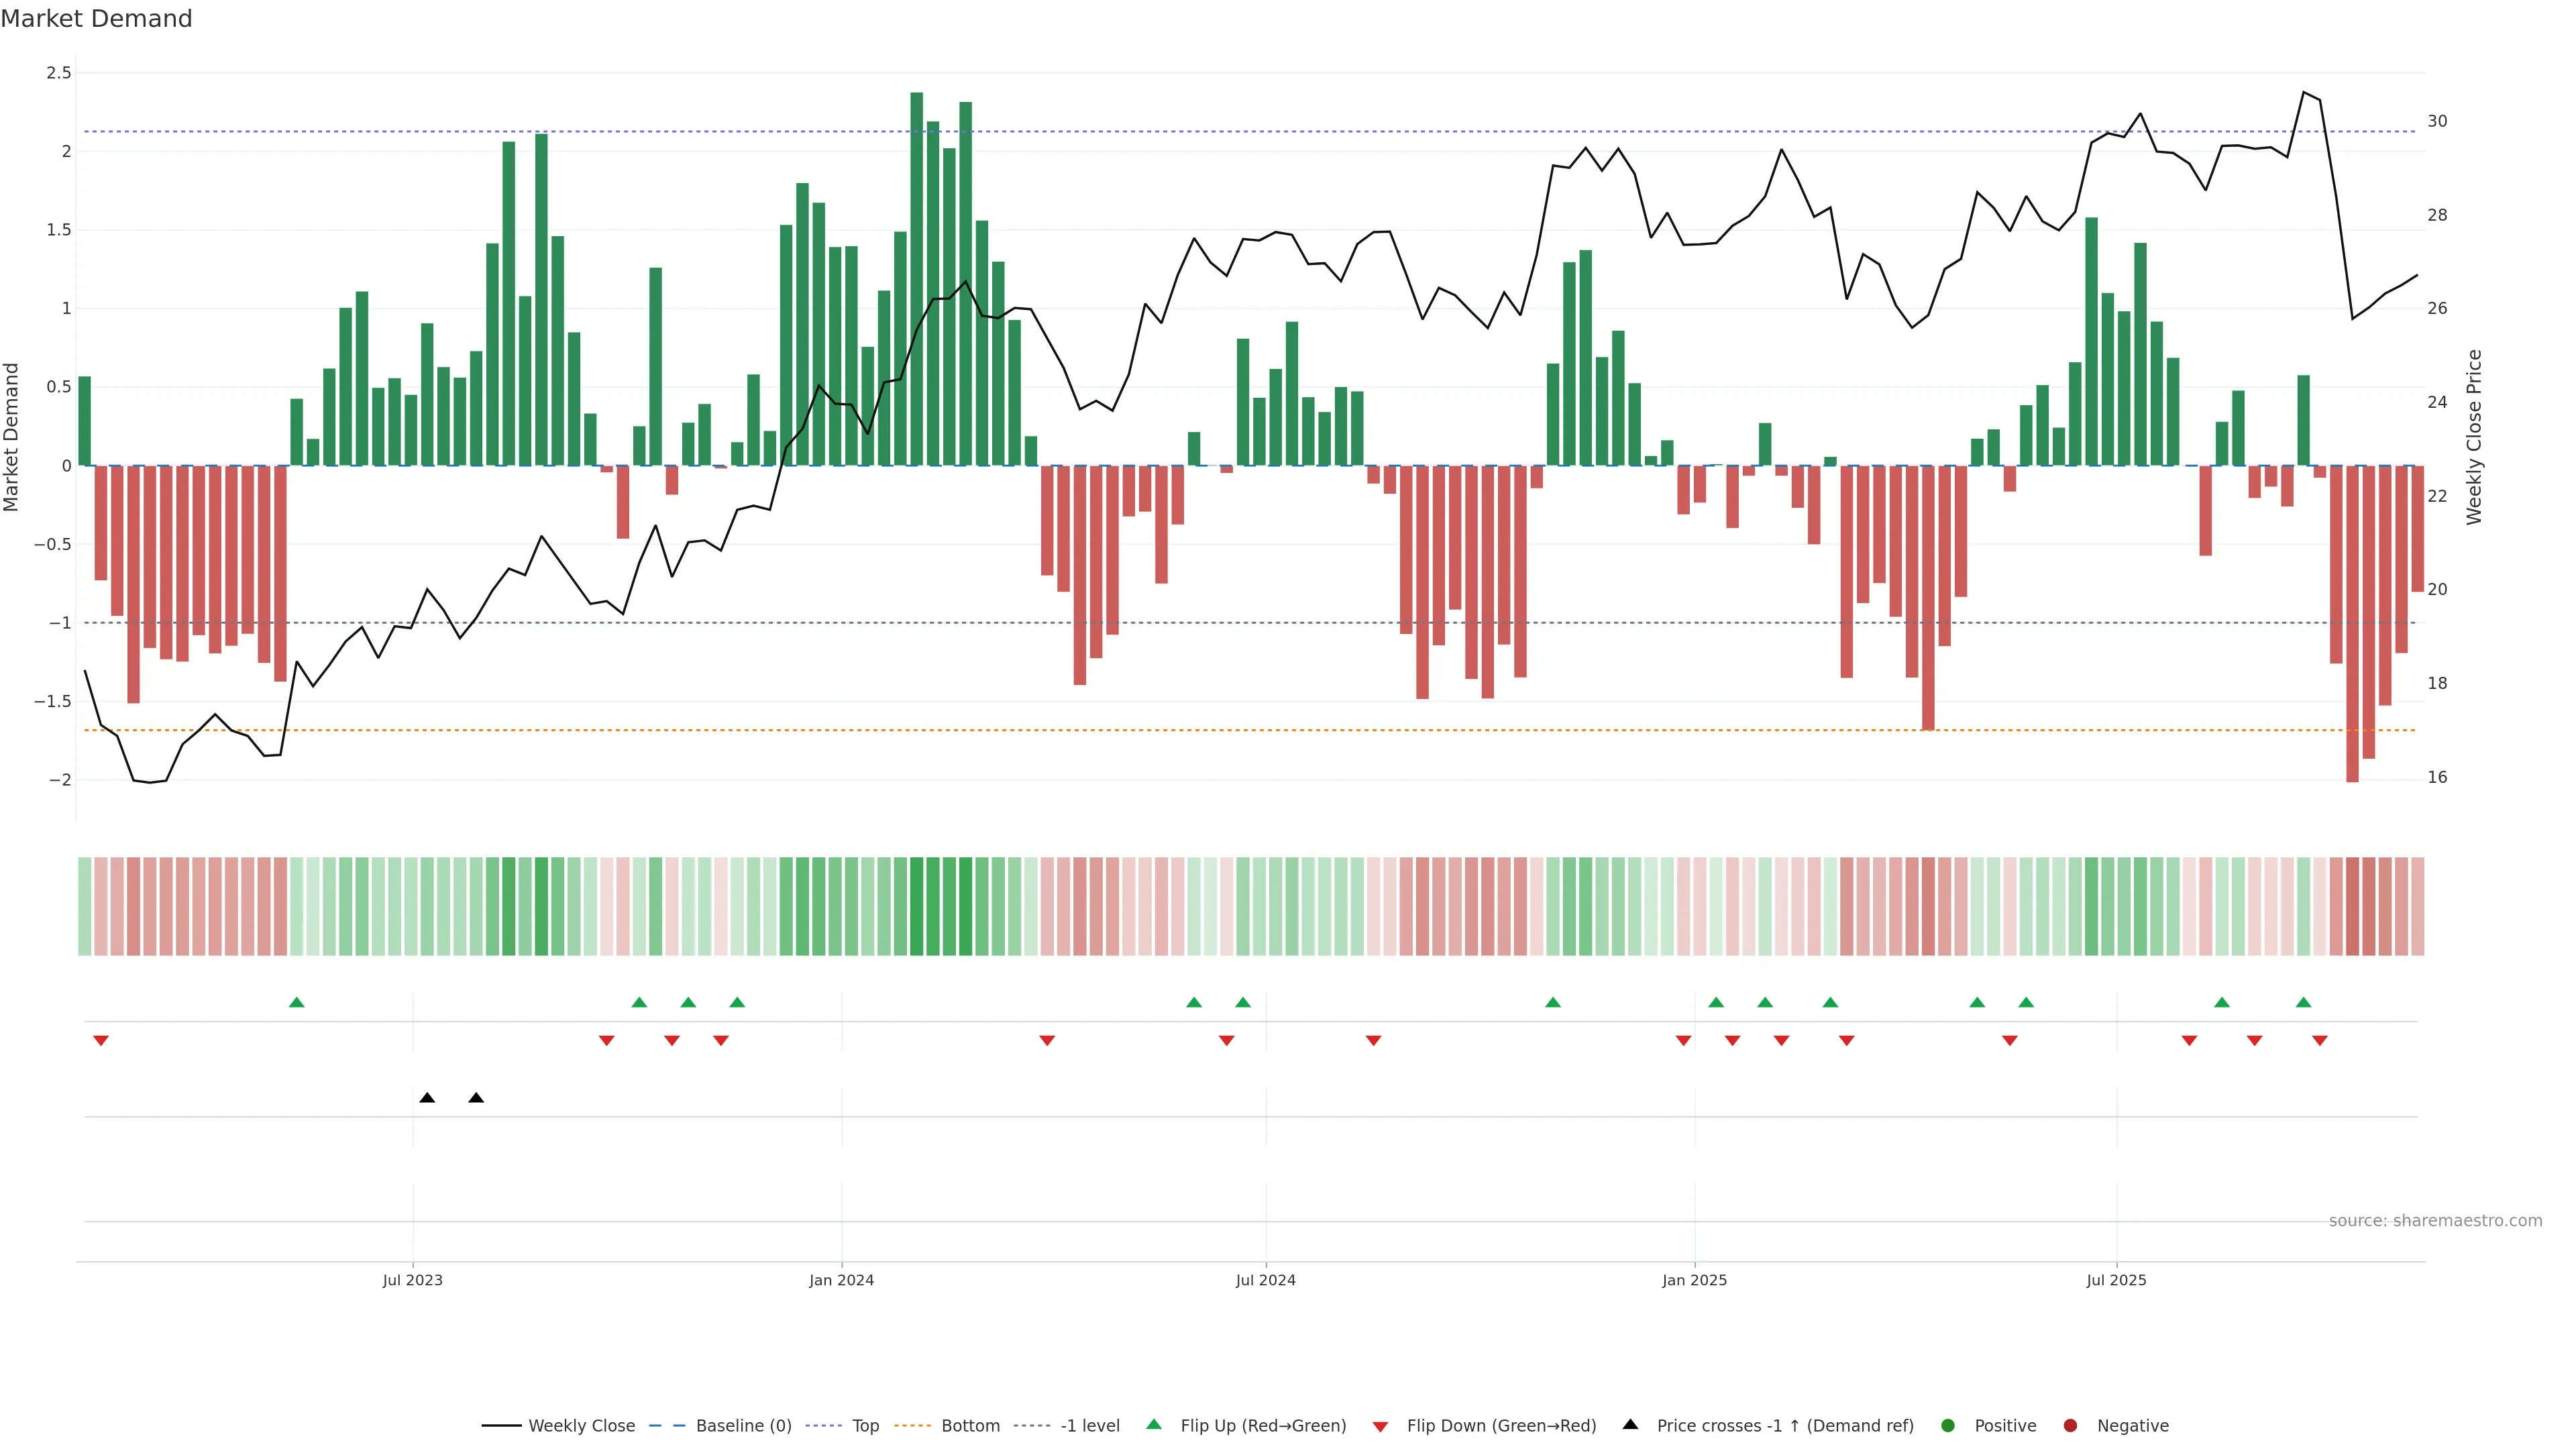This screenshot has width=2576, height=1449.
Task: Click the Flip Up green triangle legend icon
Action: 1154,1425
